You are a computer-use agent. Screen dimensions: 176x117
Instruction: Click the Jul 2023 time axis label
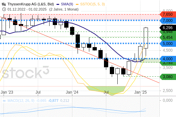point(38,92)
